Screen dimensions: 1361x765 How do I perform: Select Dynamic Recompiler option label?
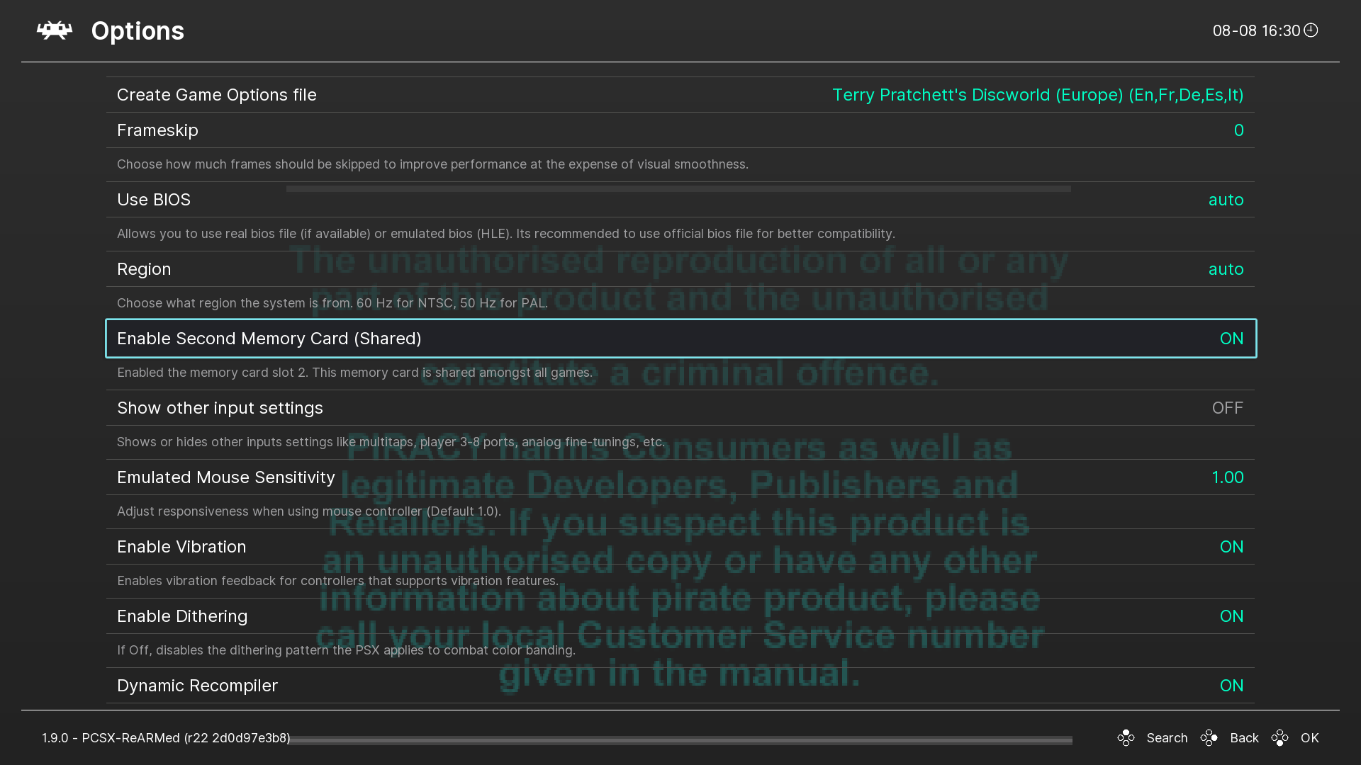pyautogui.click(x=197, y=686)
